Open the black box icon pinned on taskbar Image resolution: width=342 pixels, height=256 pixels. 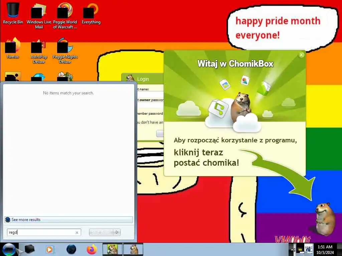(29, 249)
